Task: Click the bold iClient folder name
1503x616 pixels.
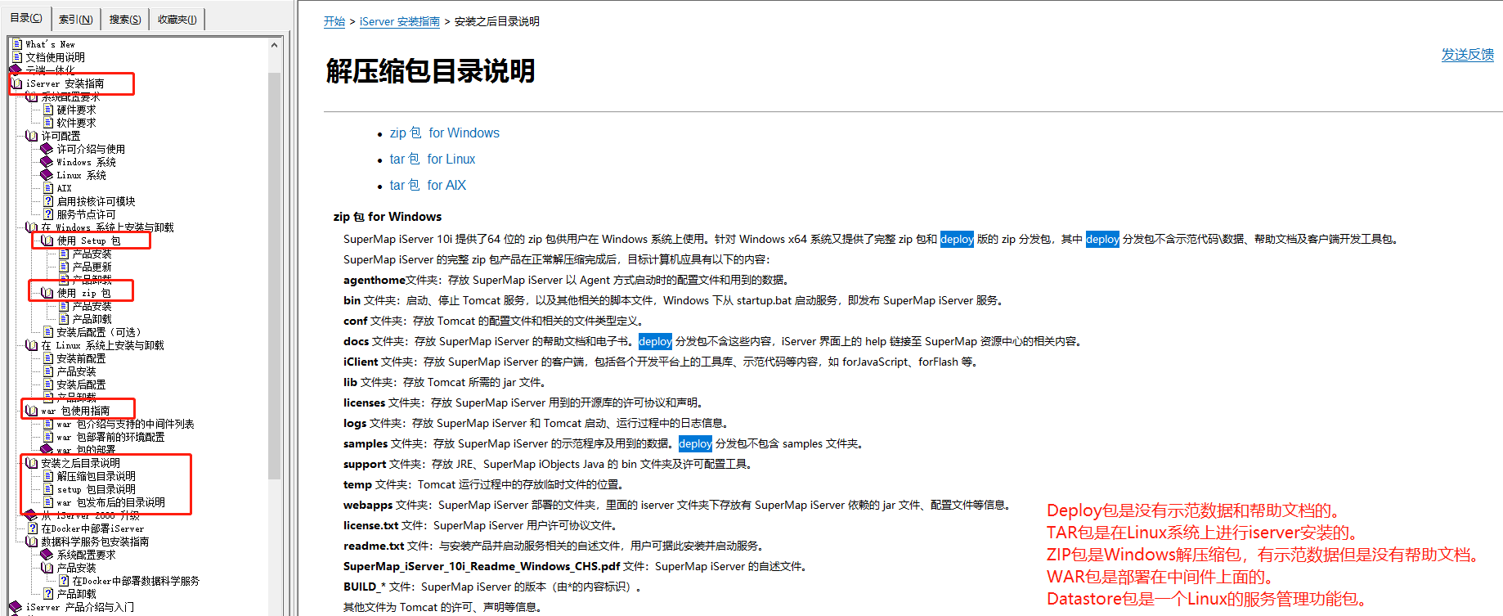Action: (361, 362)
